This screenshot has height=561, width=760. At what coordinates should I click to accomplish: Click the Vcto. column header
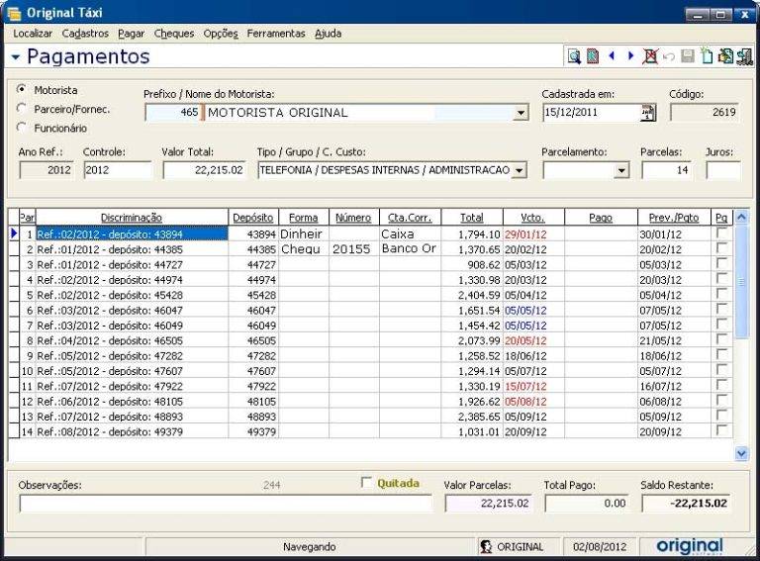point(530,217)
